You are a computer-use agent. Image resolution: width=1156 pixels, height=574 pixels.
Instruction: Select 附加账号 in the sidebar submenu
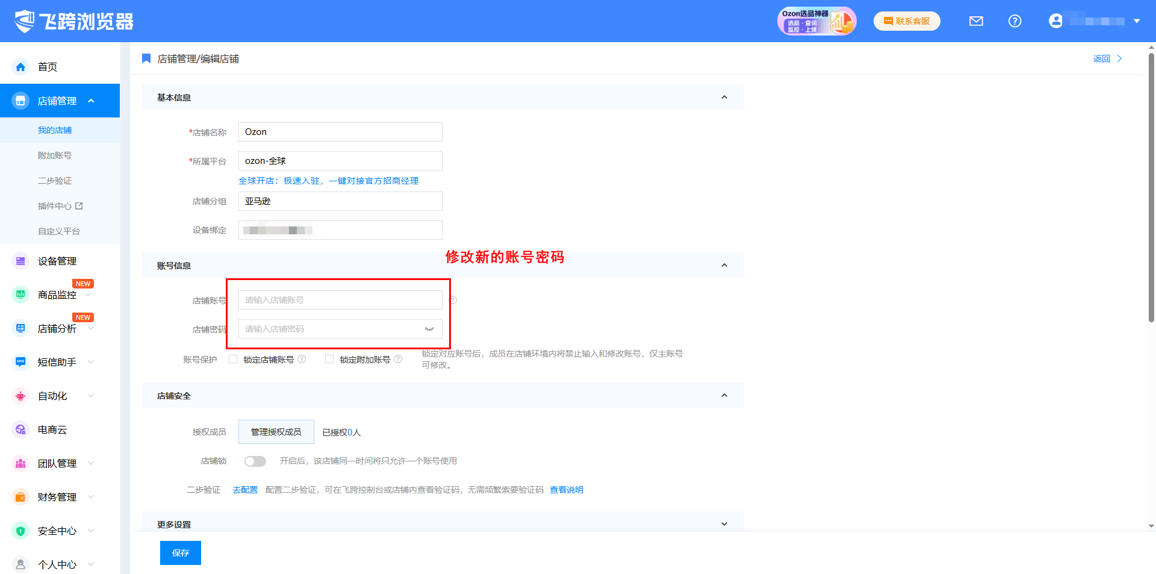click(x=55, y=155)
